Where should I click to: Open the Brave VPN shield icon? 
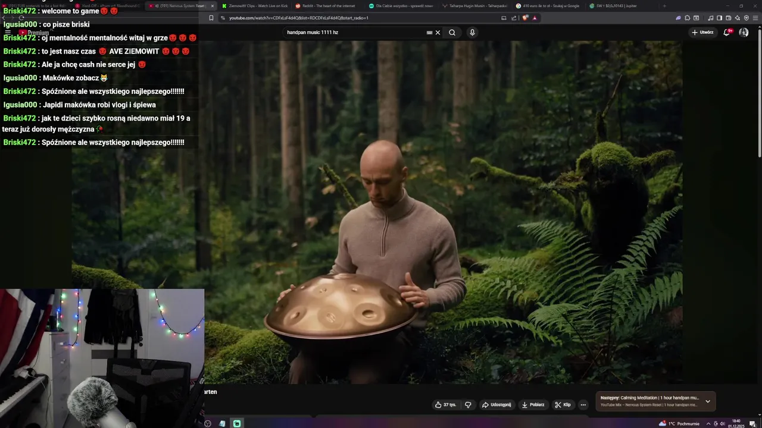[747, 18]
